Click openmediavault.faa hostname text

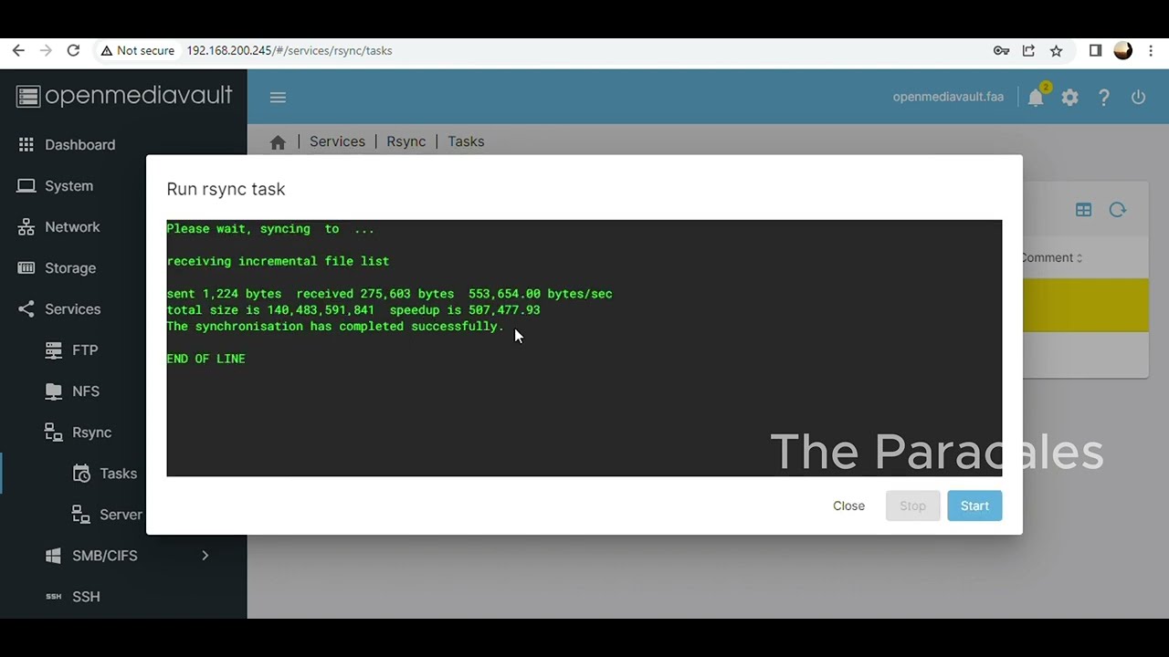click(948, 97)
